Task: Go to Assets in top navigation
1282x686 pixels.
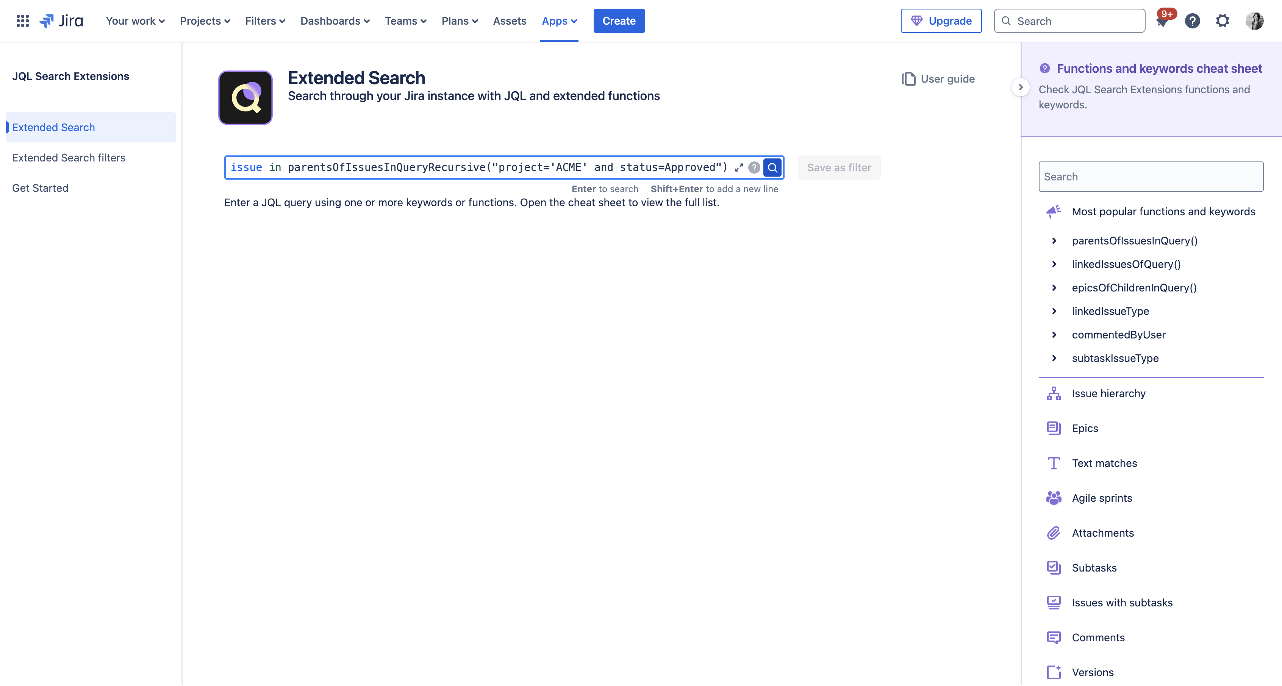Action: click(509, 21)
